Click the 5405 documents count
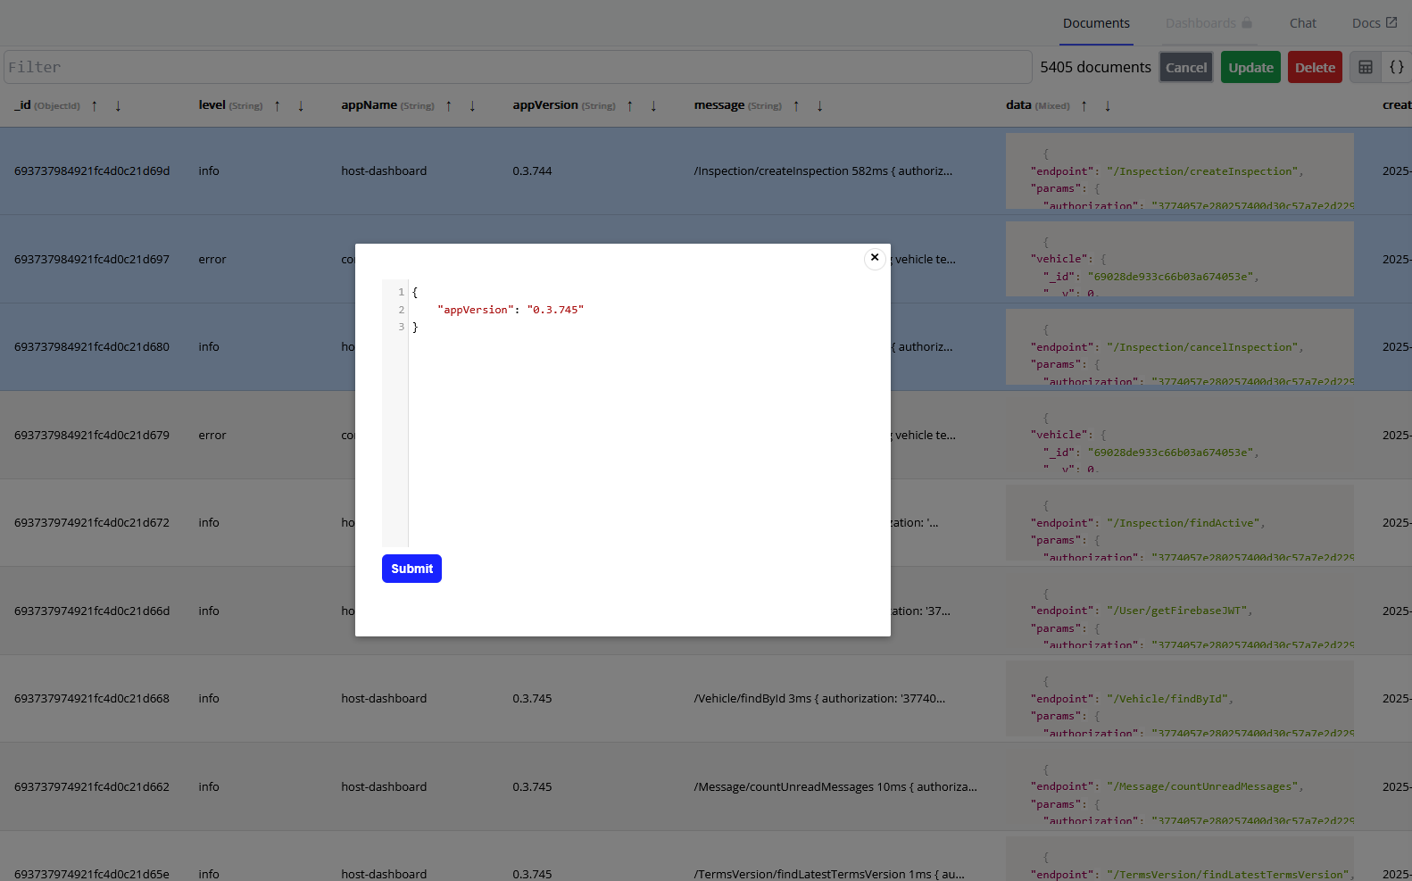 coord(1095,67)
